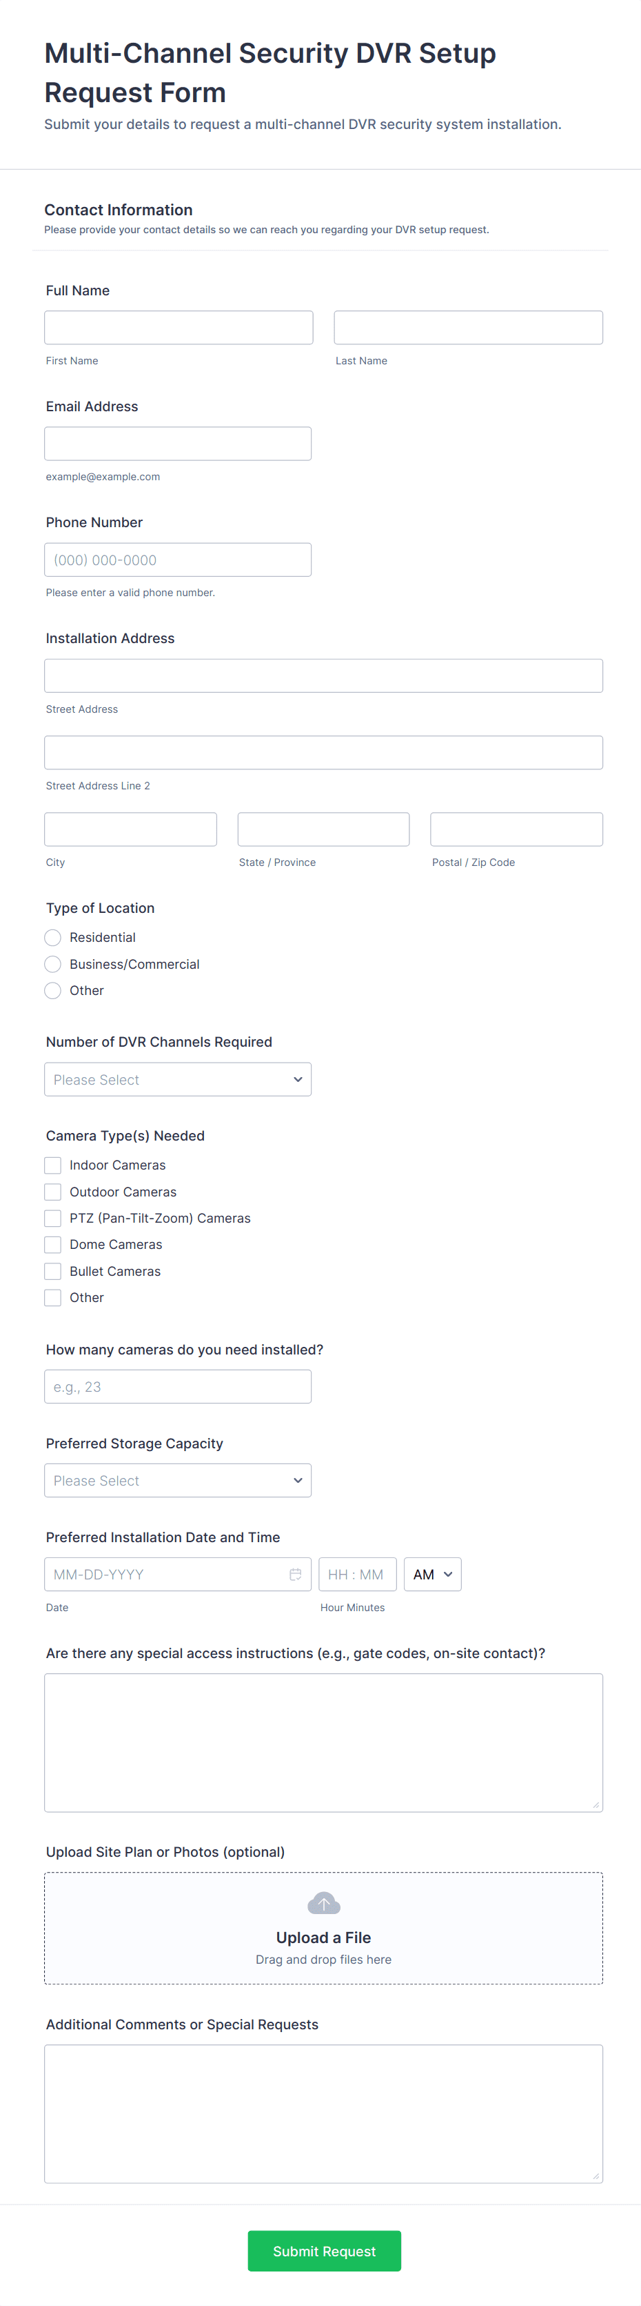Screen dimensions: 641x2306
Task: Select the Residential location option
Action: [53, 937]
